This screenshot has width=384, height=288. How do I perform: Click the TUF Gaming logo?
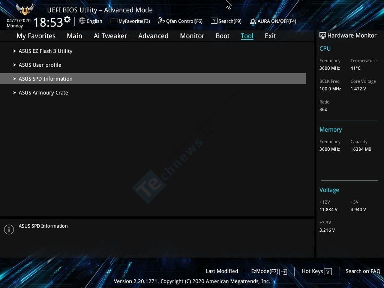coord(25,9)
